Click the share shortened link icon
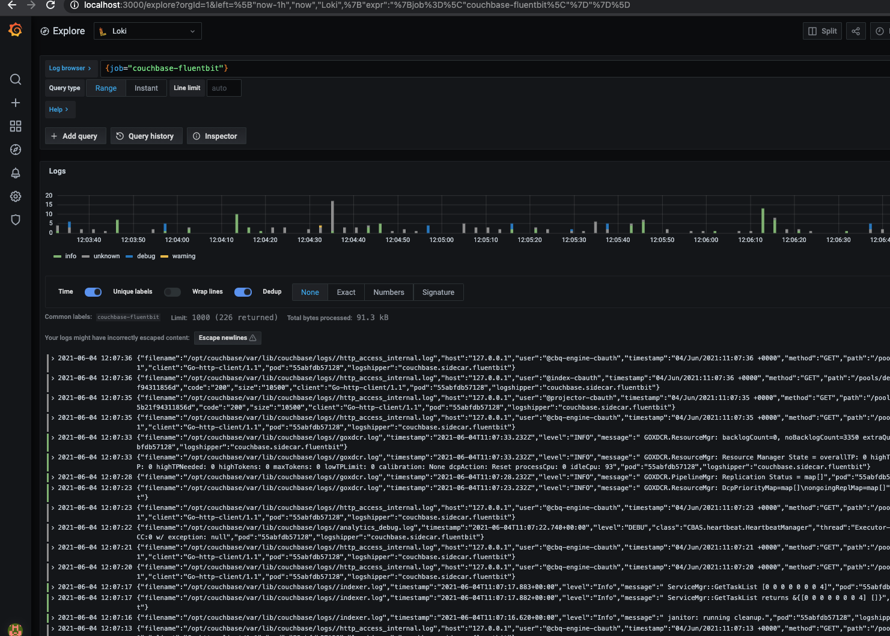This screenshot has height=636, width=890. 856,31
